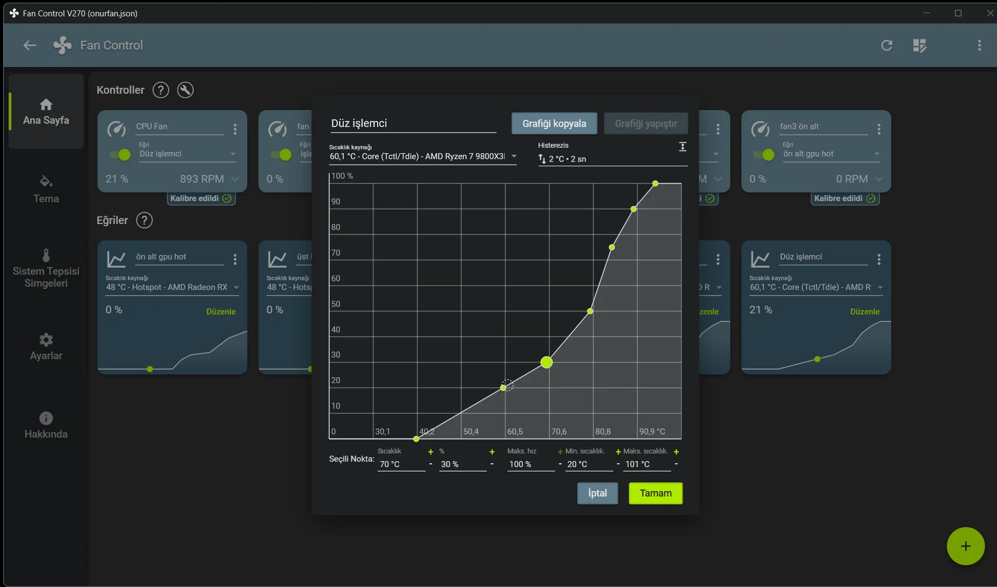Select the large curve point at 70 °C
Image resolution: width=997 pixels, height=587 pixels.
pos(546,362)
